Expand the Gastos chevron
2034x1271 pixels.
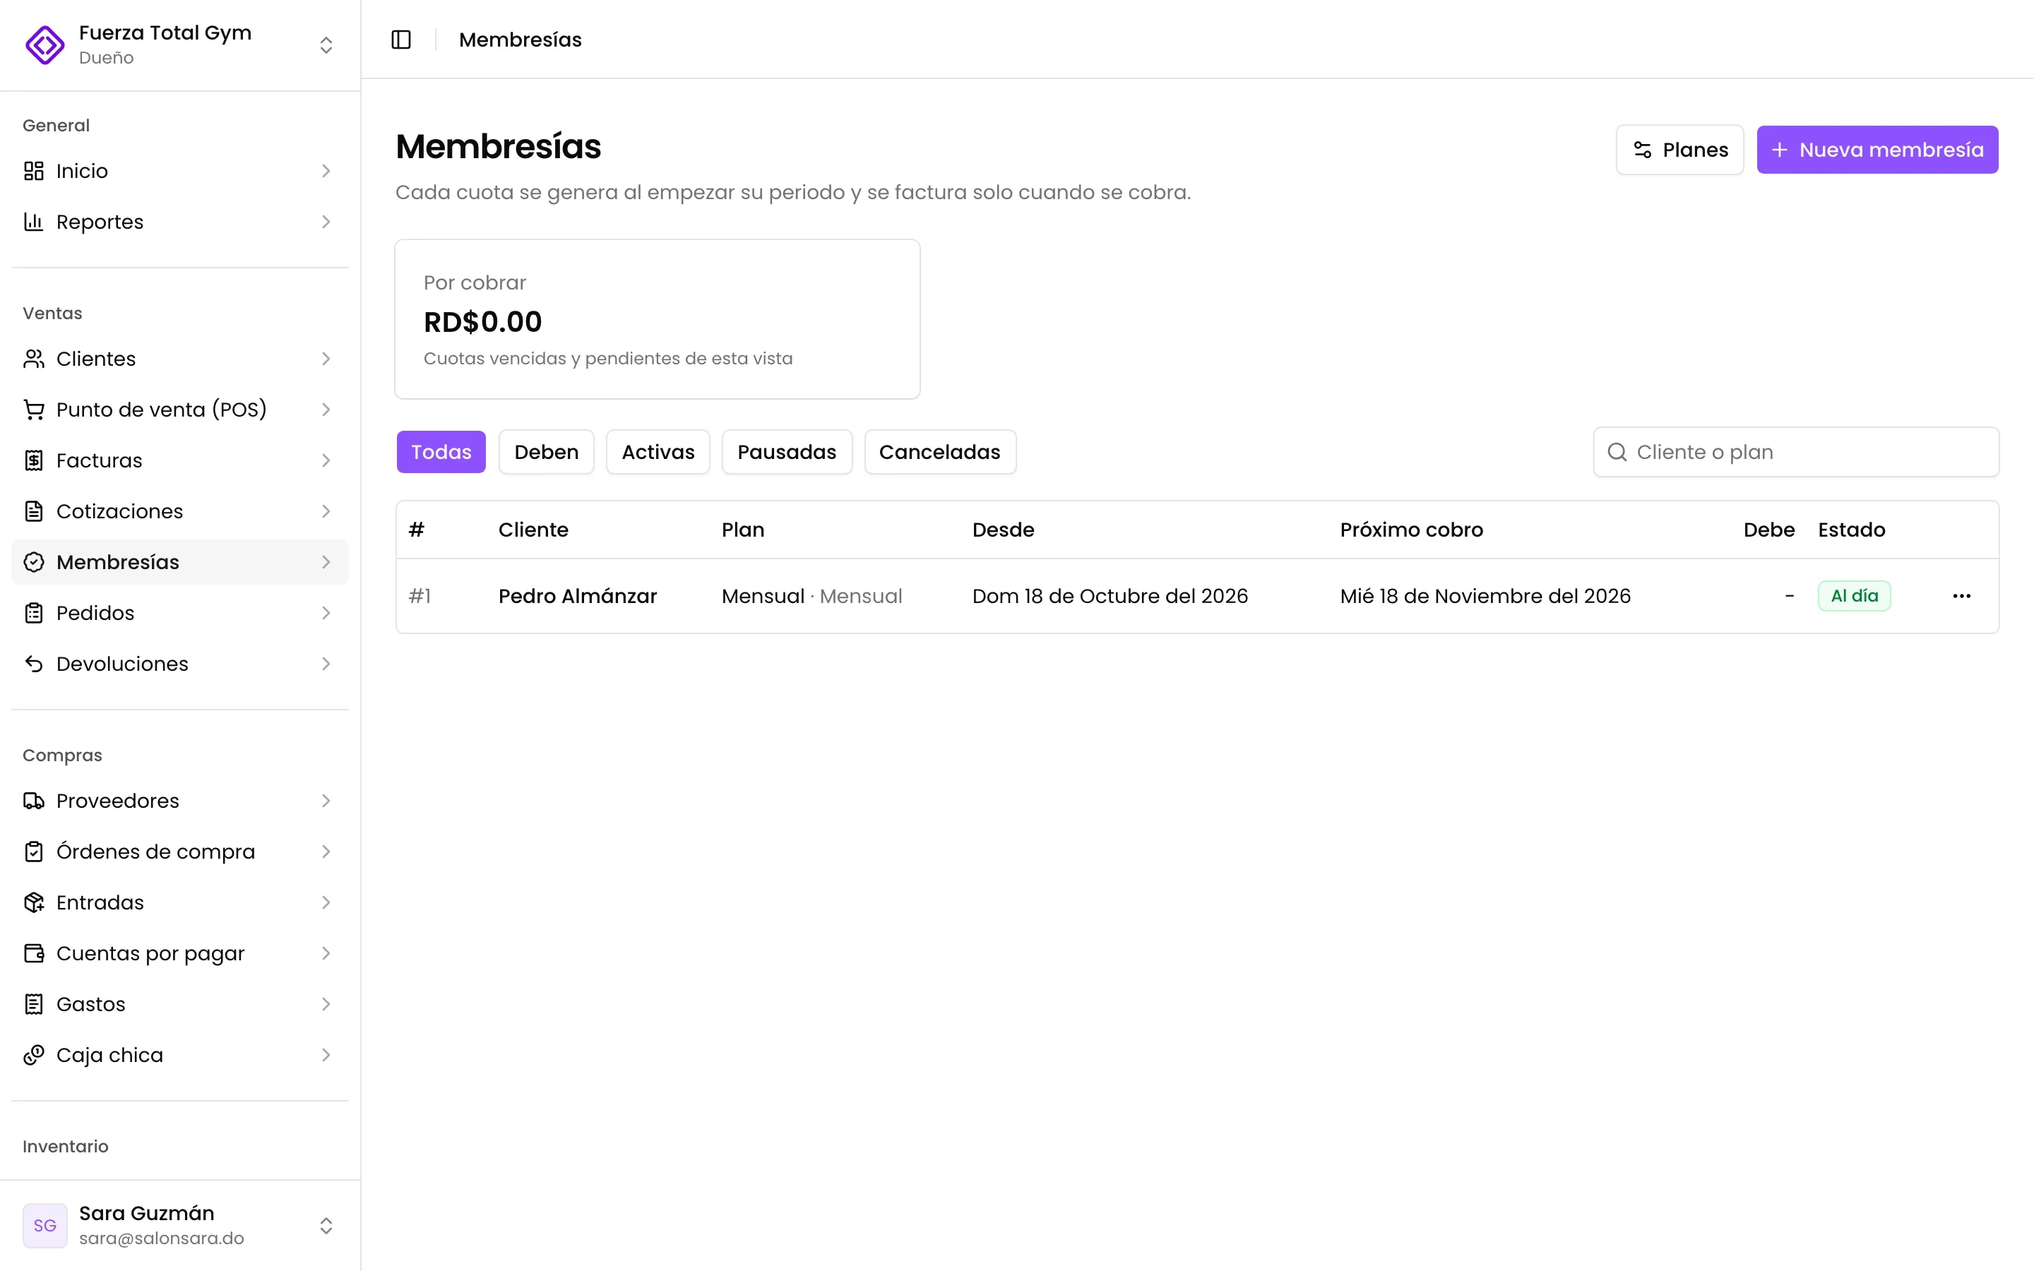pyautogui.click(x=326, y=1005)
